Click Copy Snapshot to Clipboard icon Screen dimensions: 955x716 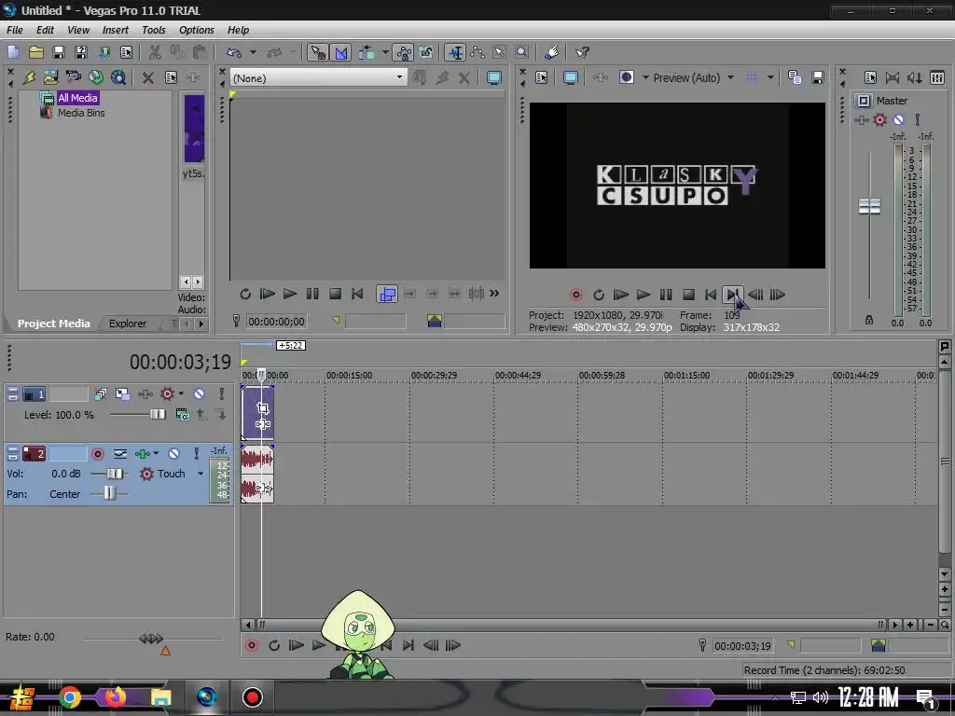[x=795, y=77]
